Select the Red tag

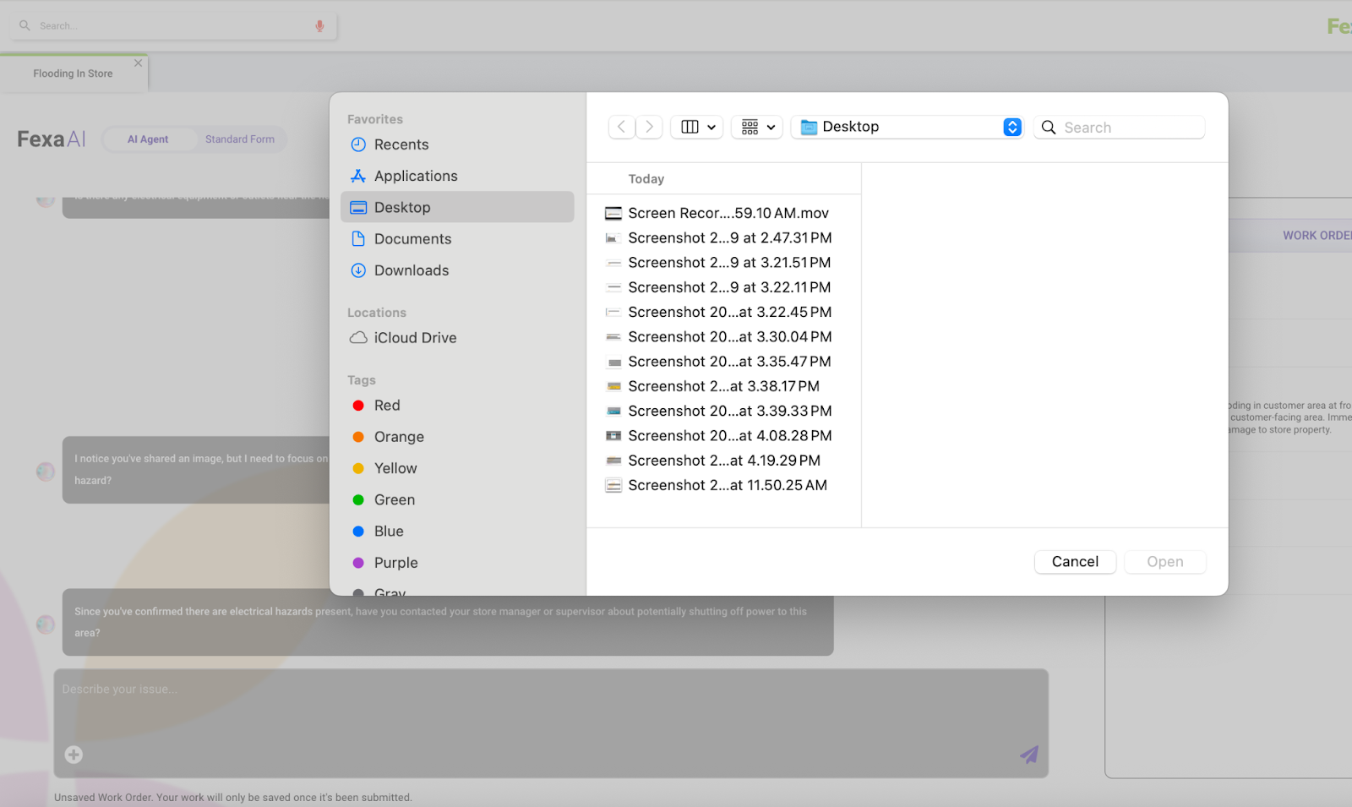[x=387, y=406]
